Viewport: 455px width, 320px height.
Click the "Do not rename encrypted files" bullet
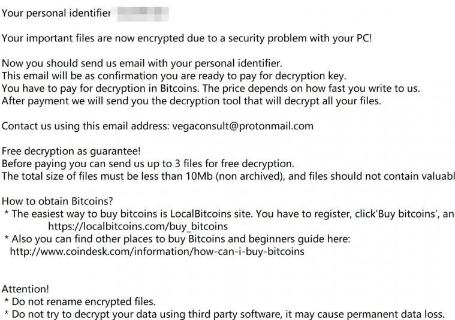pyautogui.click(x=80, y=301)
